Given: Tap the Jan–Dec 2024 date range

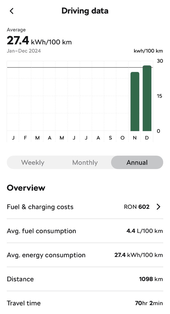Looking at the screenshot, I should tap(24, 51).
